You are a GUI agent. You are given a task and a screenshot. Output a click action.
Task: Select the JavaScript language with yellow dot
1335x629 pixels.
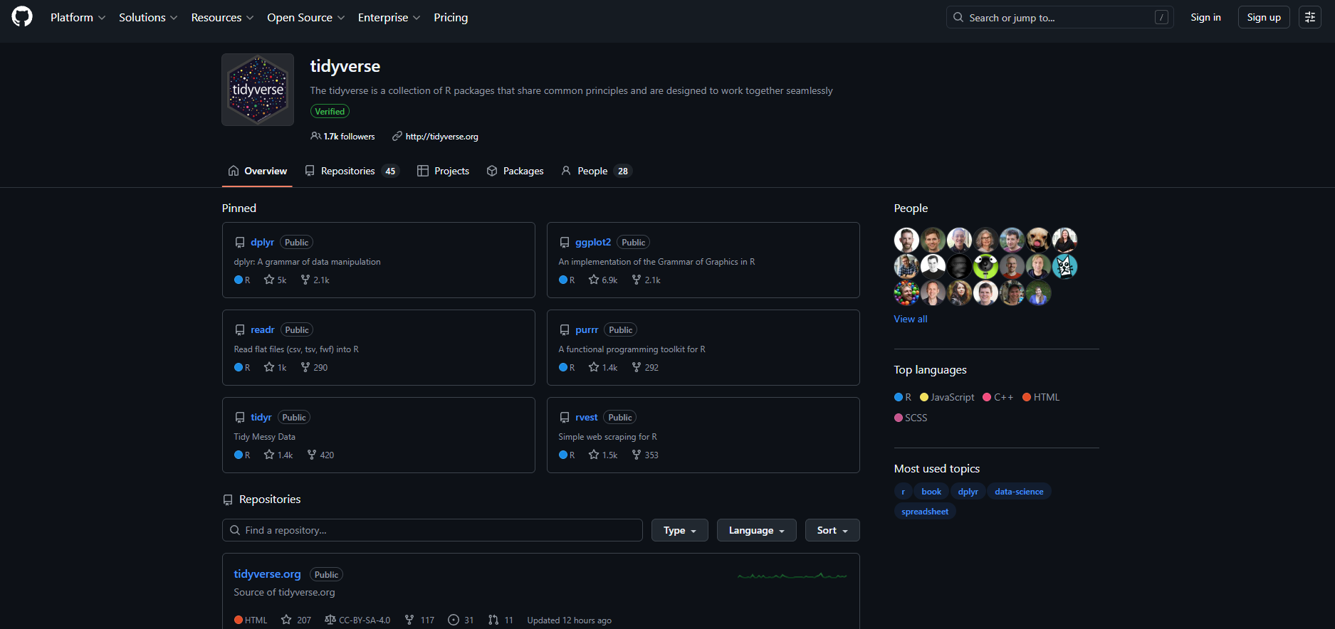tap(947, 397)
